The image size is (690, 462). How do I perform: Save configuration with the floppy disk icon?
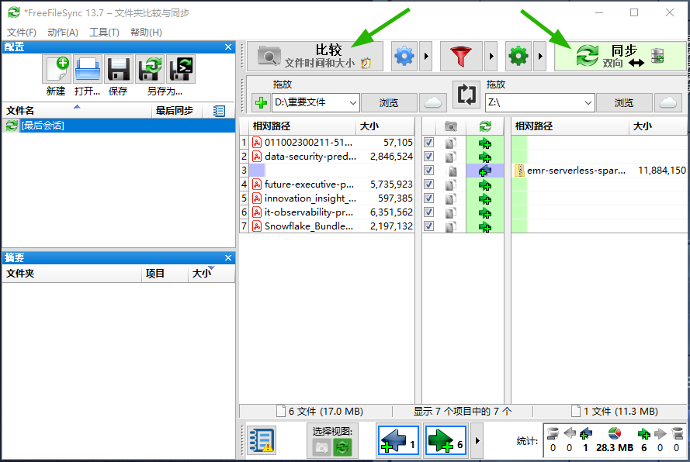click(x=119, y=68)
